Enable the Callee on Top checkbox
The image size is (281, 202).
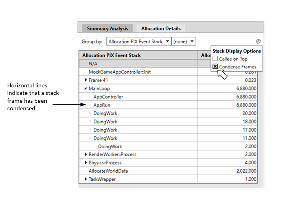pyautogui.click(x=215, y=59)
